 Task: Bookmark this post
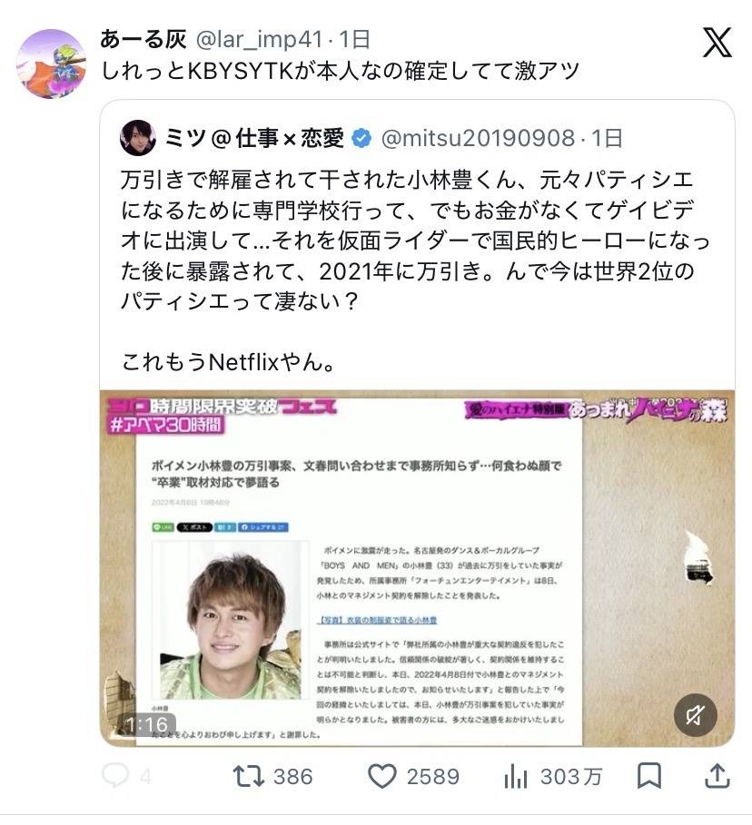648,776
